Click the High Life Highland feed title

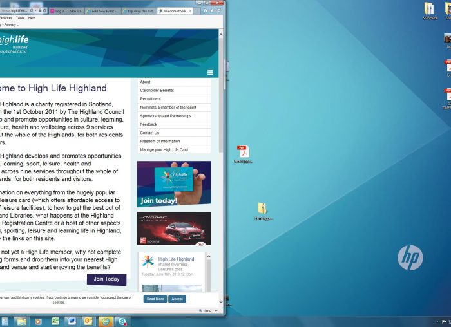coord(176,259)
